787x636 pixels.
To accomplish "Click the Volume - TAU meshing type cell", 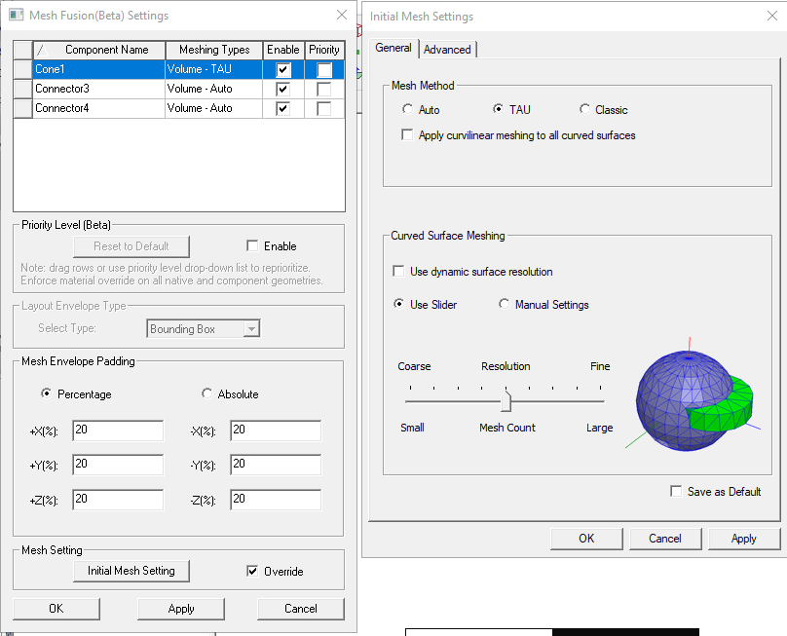I will [x=214, y=69].
